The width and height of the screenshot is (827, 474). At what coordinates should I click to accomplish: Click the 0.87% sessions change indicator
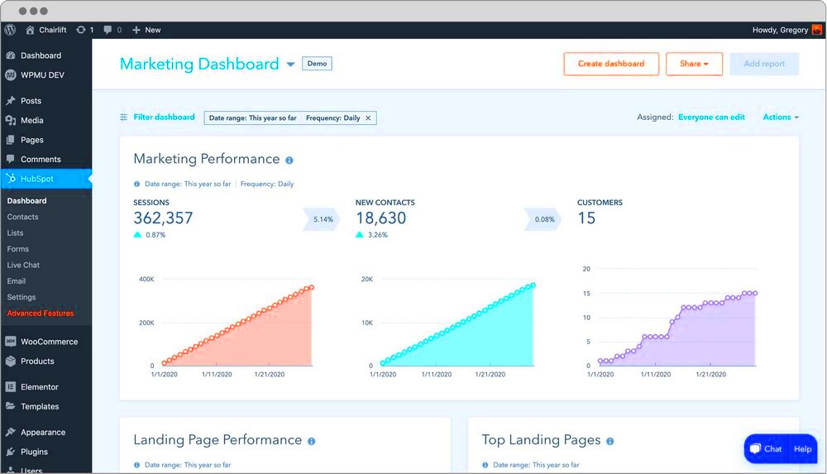149,235
